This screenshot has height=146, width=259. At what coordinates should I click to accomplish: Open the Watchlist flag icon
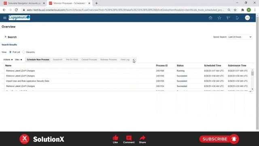point(228,18)
